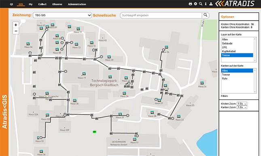The width and height of the screenshot is (261, 156).
Task: Select the Haus 19 building marker
Action: pos(84,74)
